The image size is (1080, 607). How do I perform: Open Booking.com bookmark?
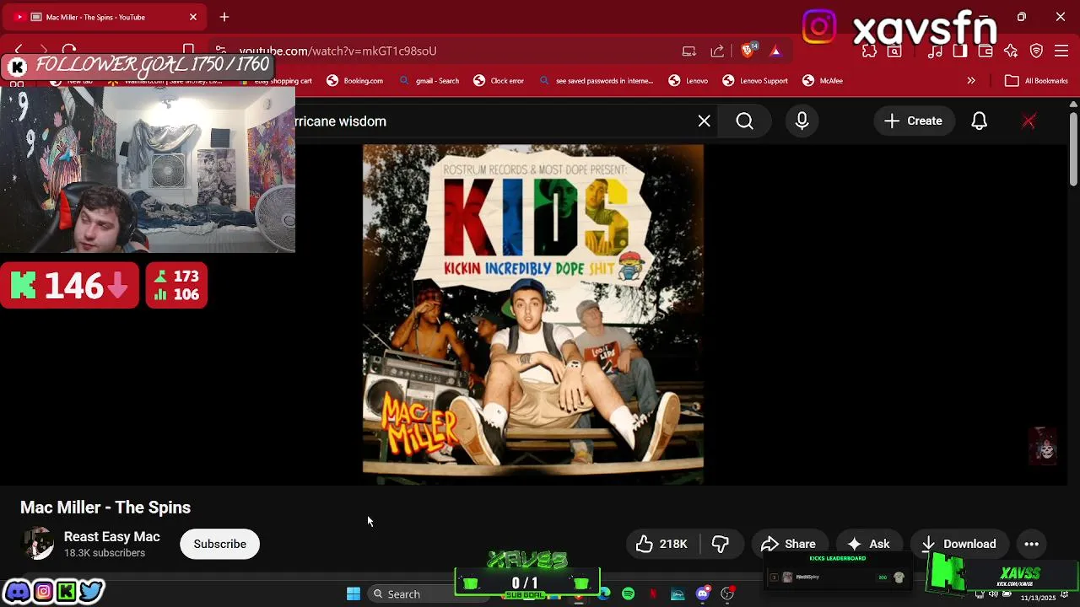(355, 81)
